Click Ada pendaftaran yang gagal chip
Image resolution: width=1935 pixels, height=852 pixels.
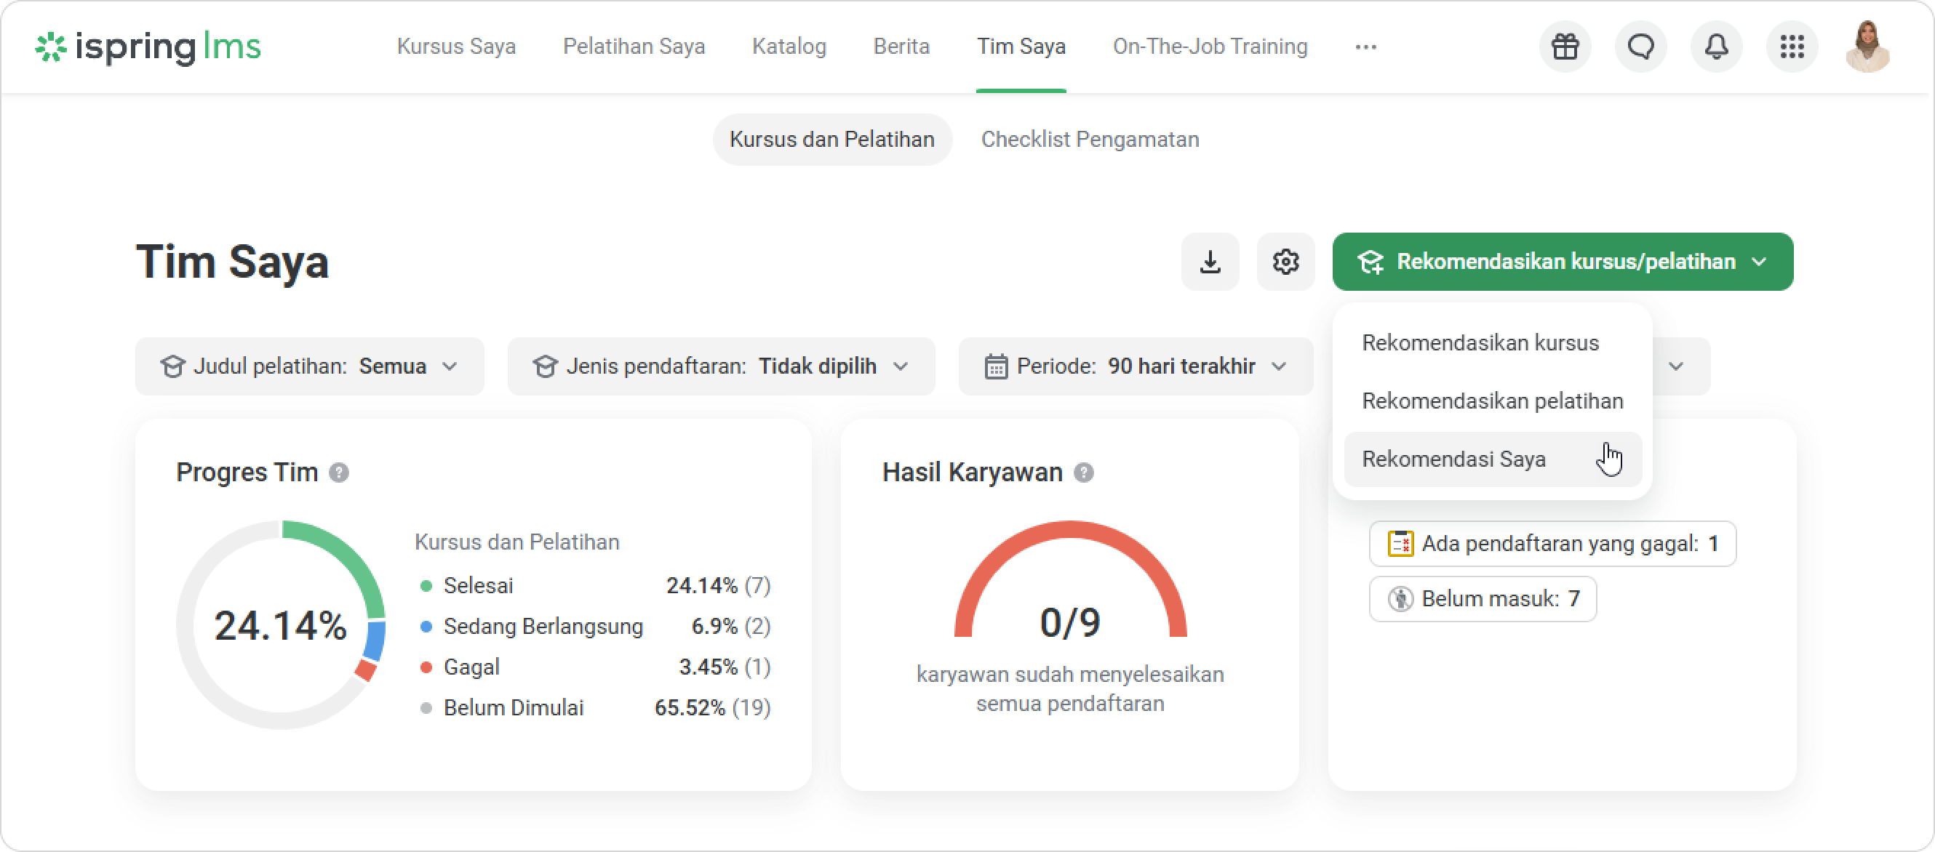[x=1552, y=544]
